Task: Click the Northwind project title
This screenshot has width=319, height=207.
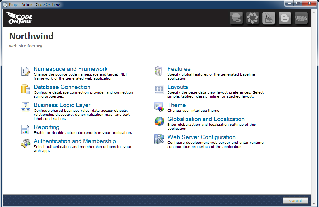Action: pos(31,36)
